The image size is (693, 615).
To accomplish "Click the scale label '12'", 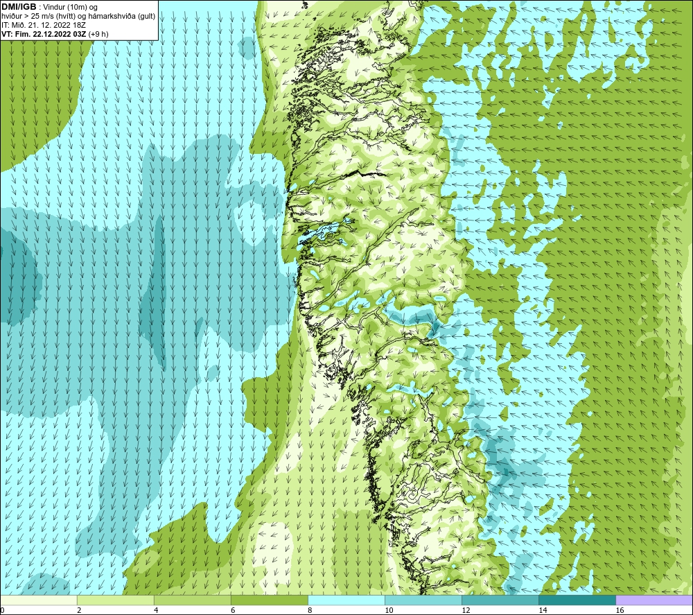I will (466, 611).
